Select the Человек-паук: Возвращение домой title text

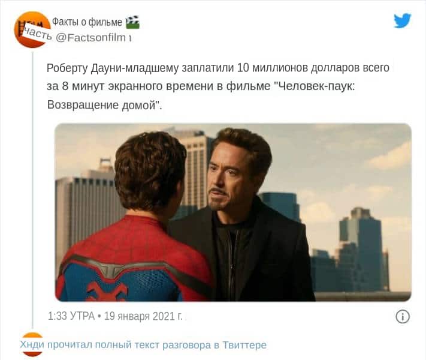[x=201, y=95]
